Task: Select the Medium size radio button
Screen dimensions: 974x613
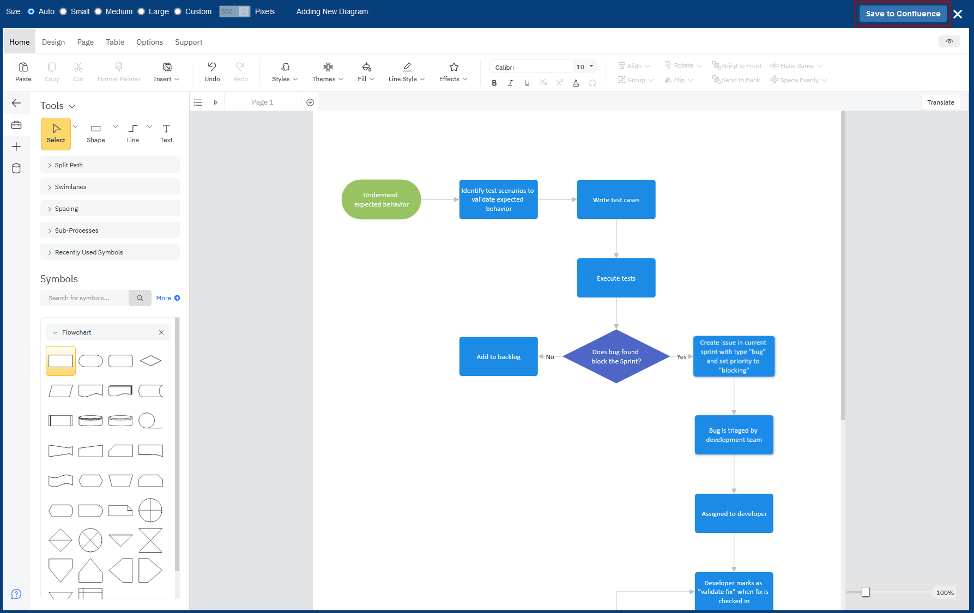Action: coord(98,11)
